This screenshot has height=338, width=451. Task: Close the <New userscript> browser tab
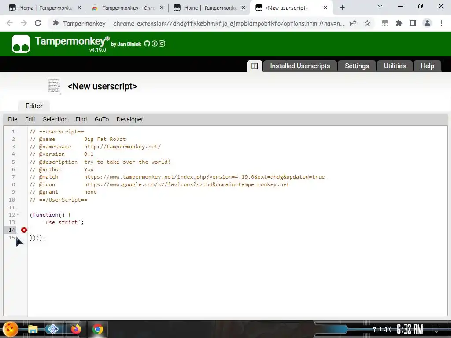[325, 8]
